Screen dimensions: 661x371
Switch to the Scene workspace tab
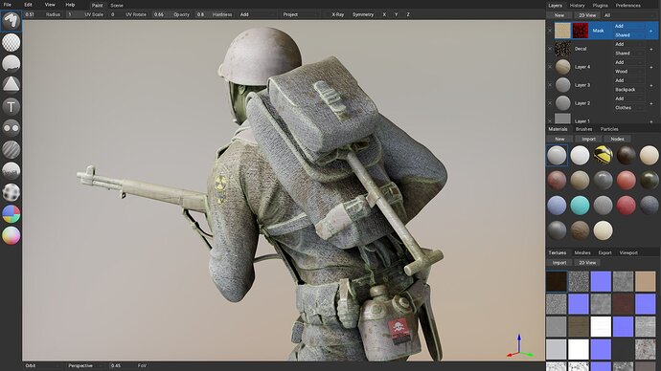point(117,6)
